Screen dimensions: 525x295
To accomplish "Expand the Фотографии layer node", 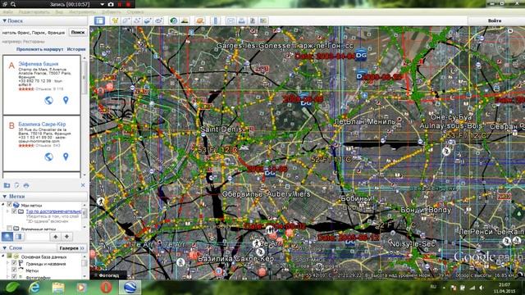I will pyautogui.click(x=7, y=277).
